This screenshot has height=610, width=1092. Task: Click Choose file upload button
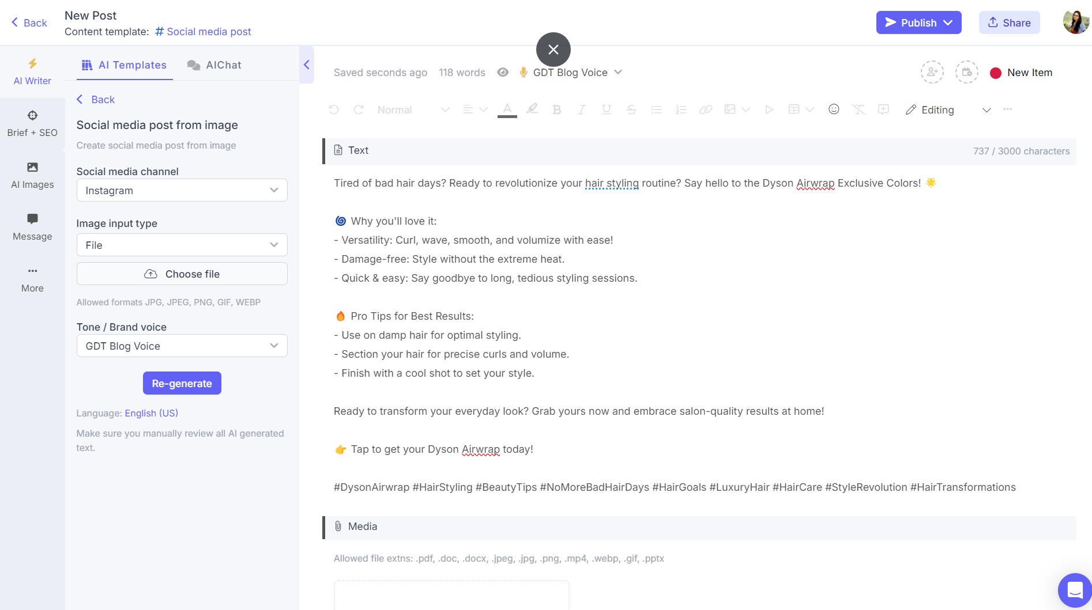click(182, 274)
